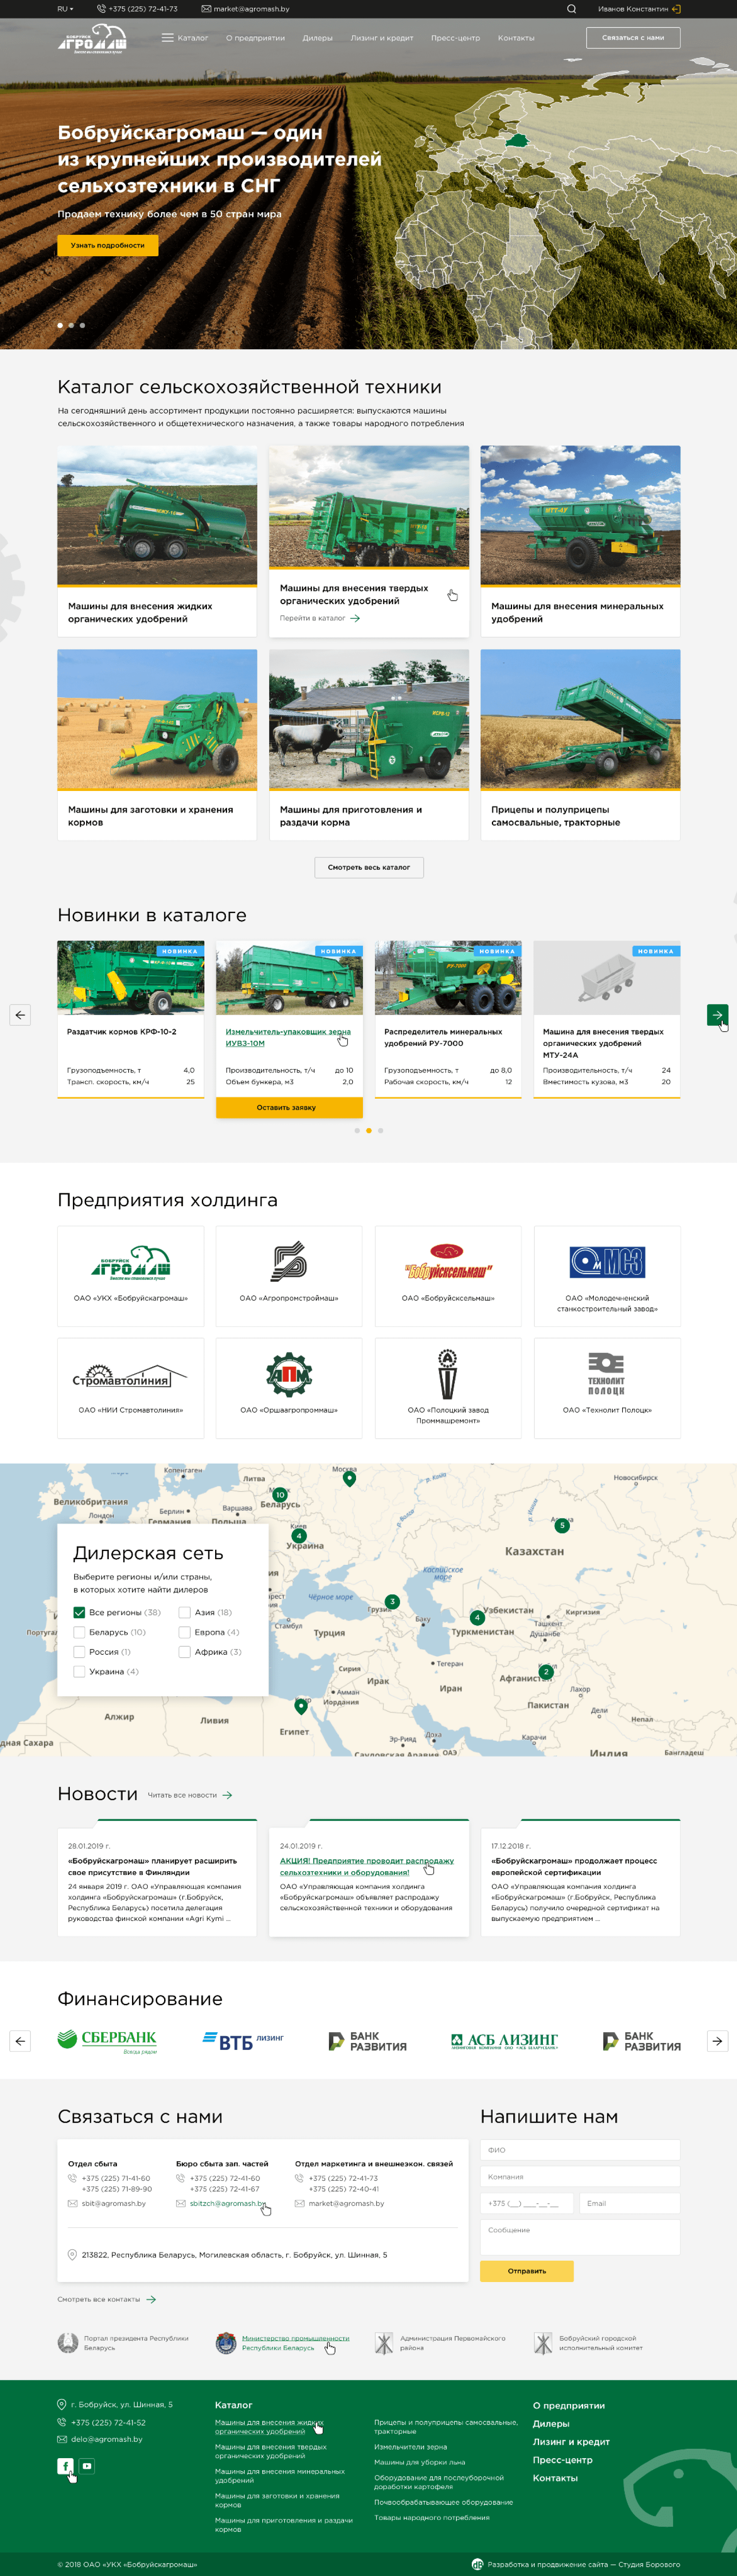Click the phone icon in top bar
The image size is (737, 2576).
pyautogui.click(x=101, y=9)
